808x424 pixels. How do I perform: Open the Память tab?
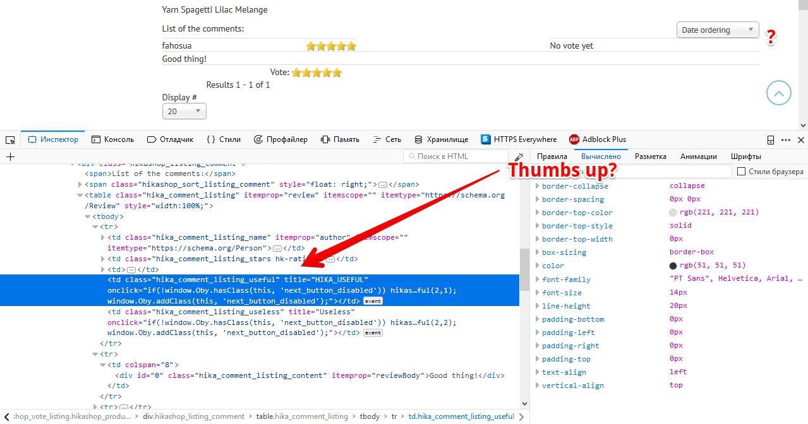[340, 139]
